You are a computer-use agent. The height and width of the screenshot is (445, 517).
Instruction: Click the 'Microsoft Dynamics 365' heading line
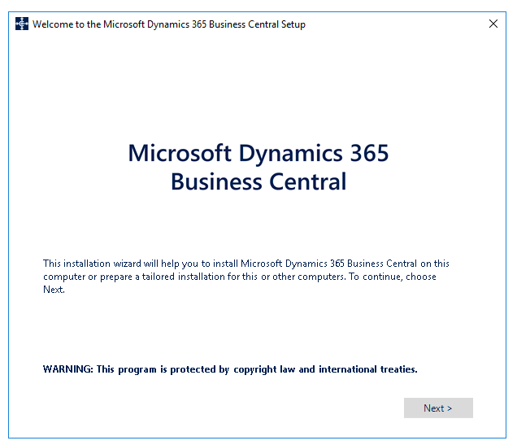click(258, 154)
